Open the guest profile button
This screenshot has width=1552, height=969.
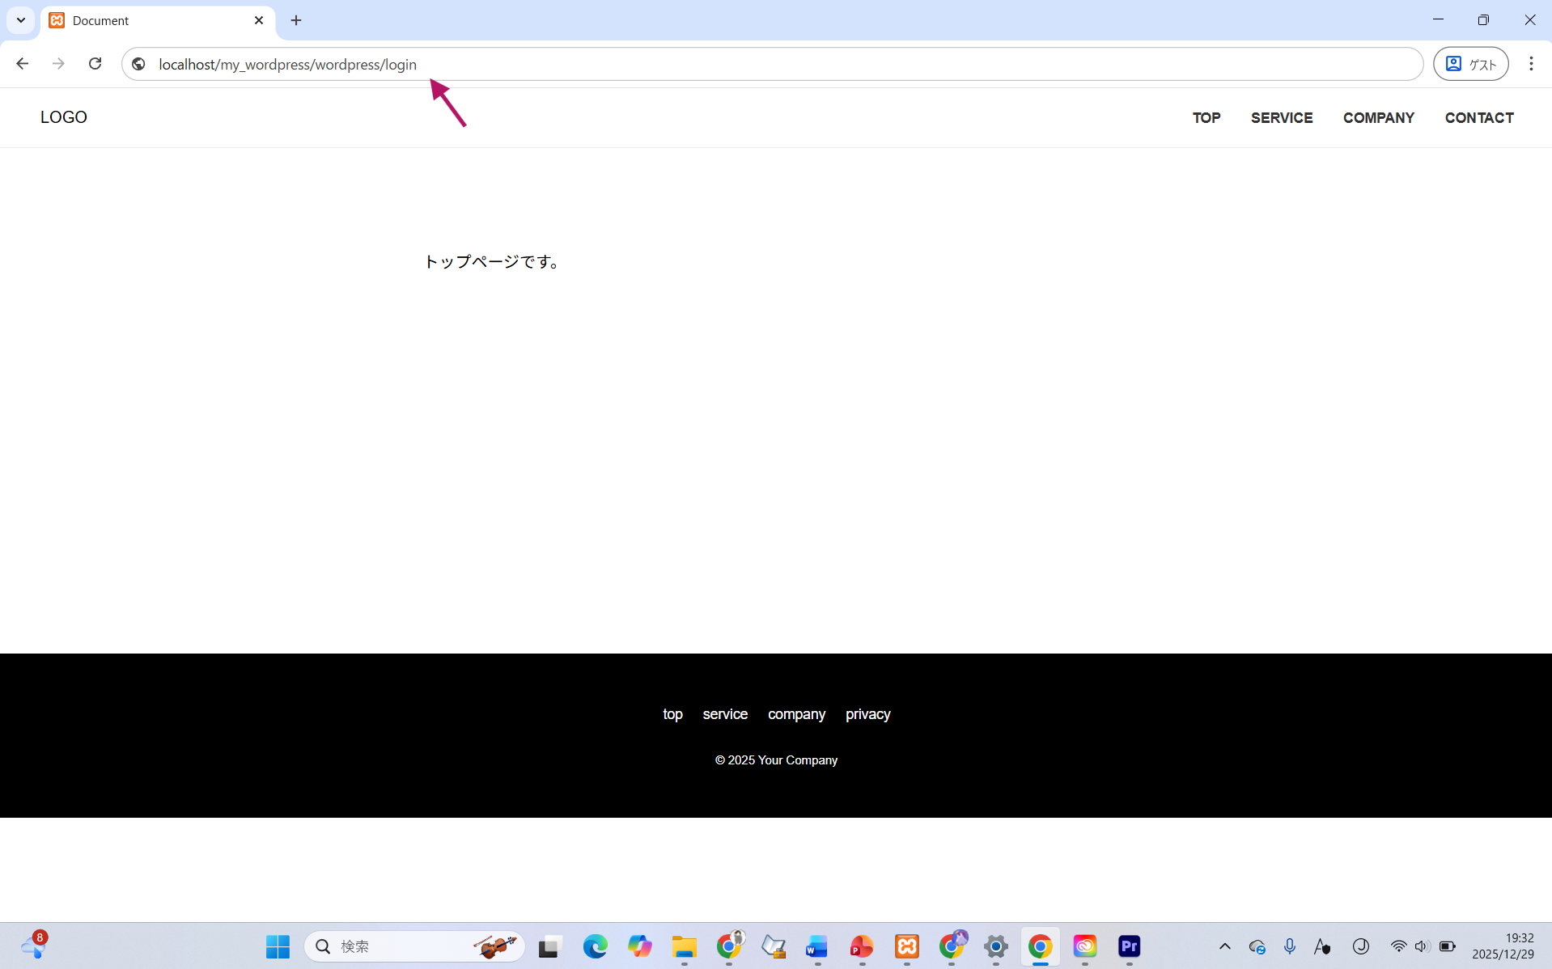pos(1470,64)
